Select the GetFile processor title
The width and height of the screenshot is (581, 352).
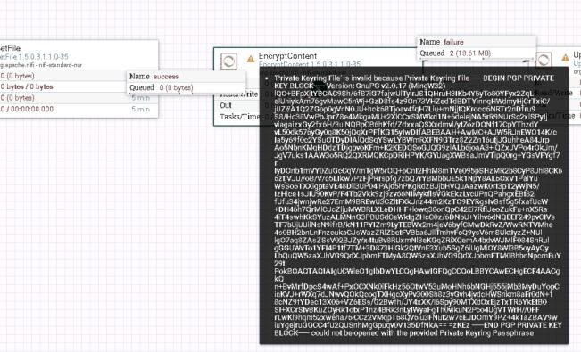click(10, 48)
